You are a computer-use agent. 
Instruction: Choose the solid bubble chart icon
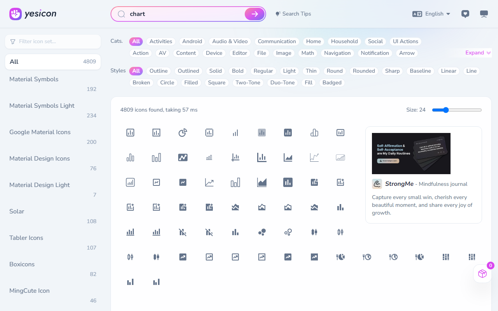pos(262,232)
